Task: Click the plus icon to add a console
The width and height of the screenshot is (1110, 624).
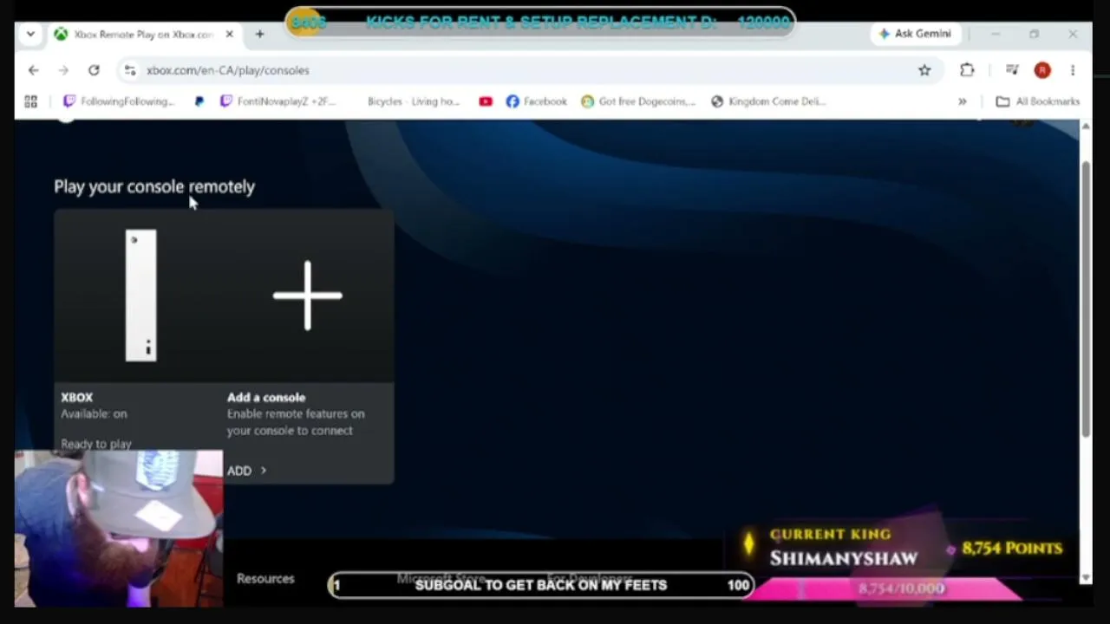Action: [308, 296]
